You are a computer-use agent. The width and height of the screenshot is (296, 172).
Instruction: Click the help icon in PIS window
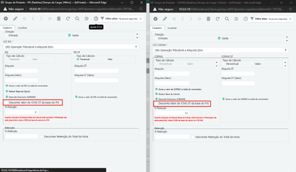coord(96,18)
